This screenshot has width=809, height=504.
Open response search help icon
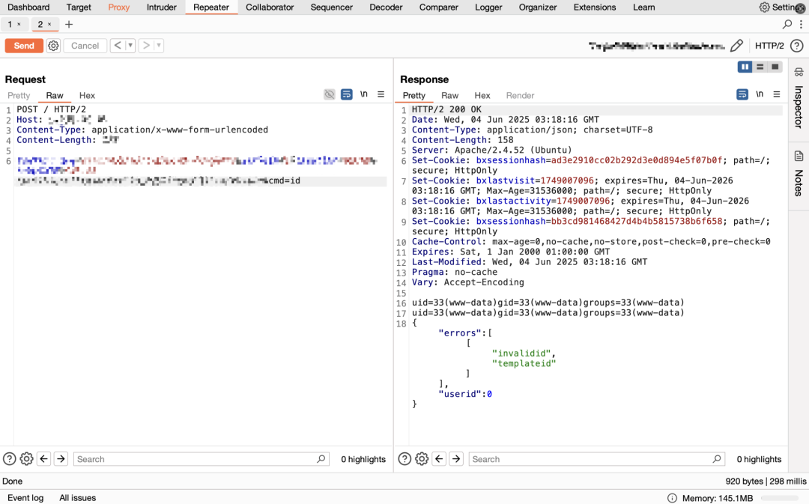[x=404, y=458]
